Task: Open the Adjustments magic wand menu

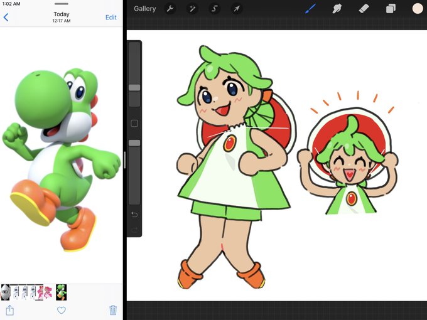Action: pos(192,9)
